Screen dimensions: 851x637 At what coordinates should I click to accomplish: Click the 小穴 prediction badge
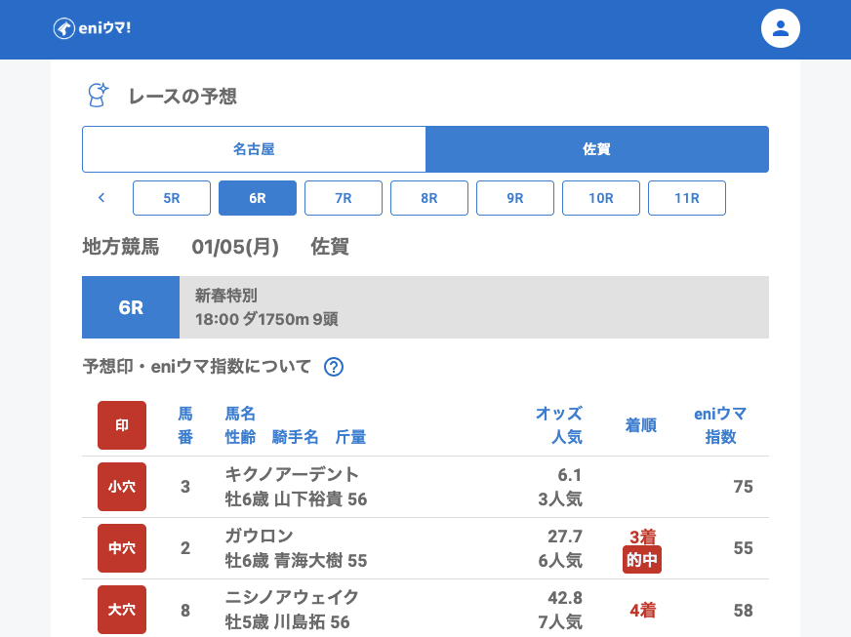tap(122, 487)
